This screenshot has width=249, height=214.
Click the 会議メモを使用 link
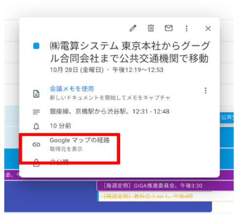(72, 89)
